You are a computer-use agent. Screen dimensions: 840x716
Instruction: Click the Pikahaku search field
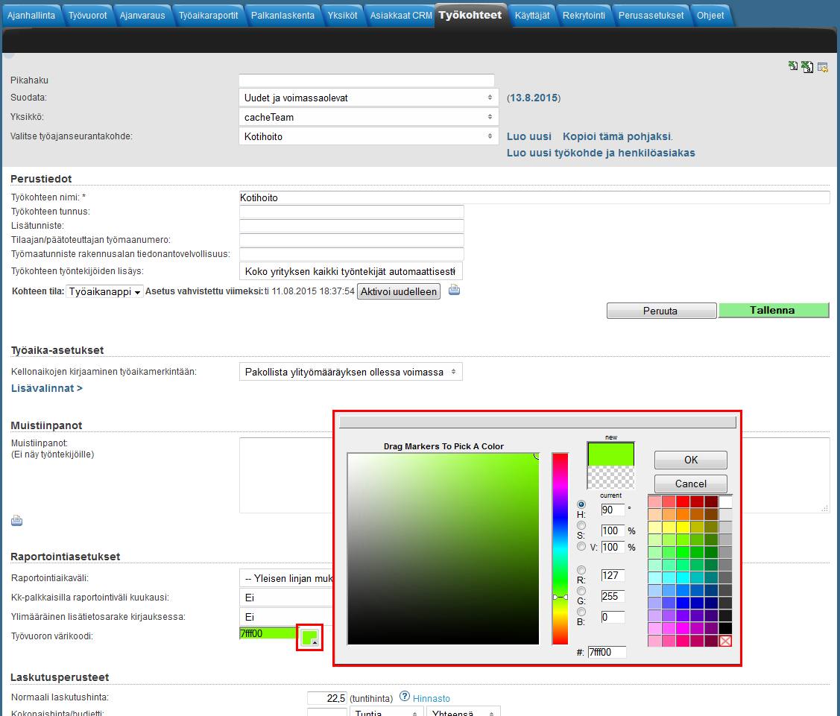pos(366,80)
